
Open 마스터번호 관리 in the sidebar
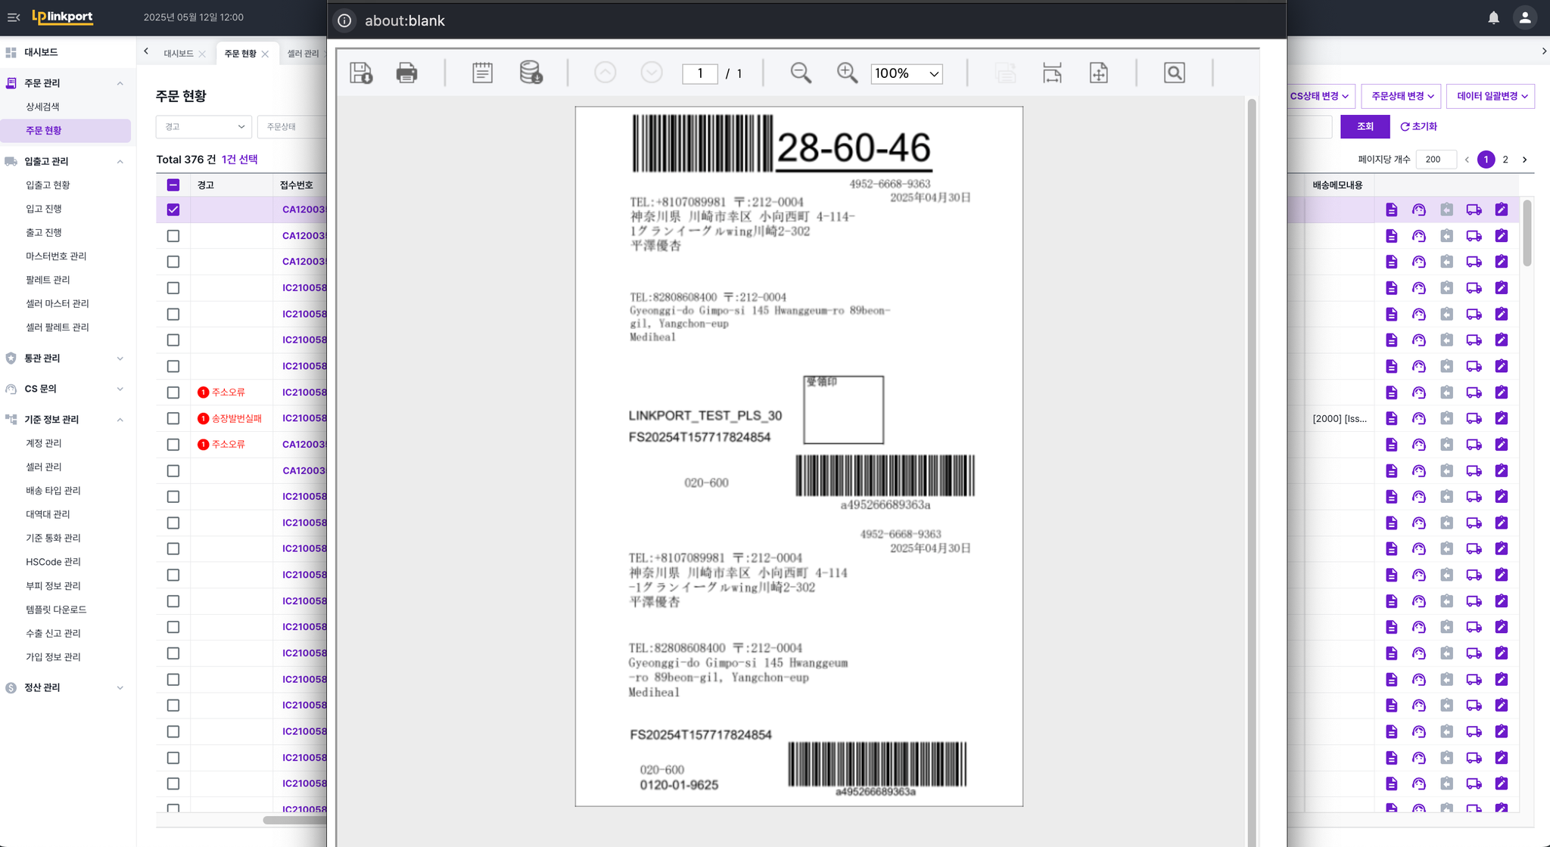(56, 256)
